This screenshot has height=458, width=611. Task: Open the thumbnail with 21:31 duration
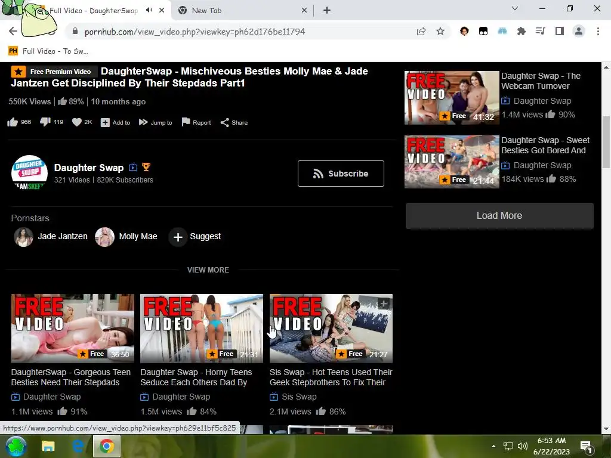pyautogui.click(x=202, y=329)
